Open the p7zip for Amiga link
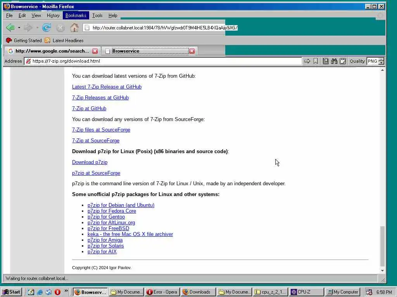This screenshot has width=397, height=297. (x=105, y=240)
